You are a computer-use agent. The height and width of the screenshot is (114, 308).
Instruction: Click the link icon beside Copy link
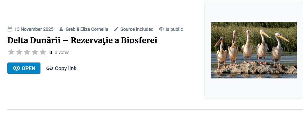click(x=49, y=68)
